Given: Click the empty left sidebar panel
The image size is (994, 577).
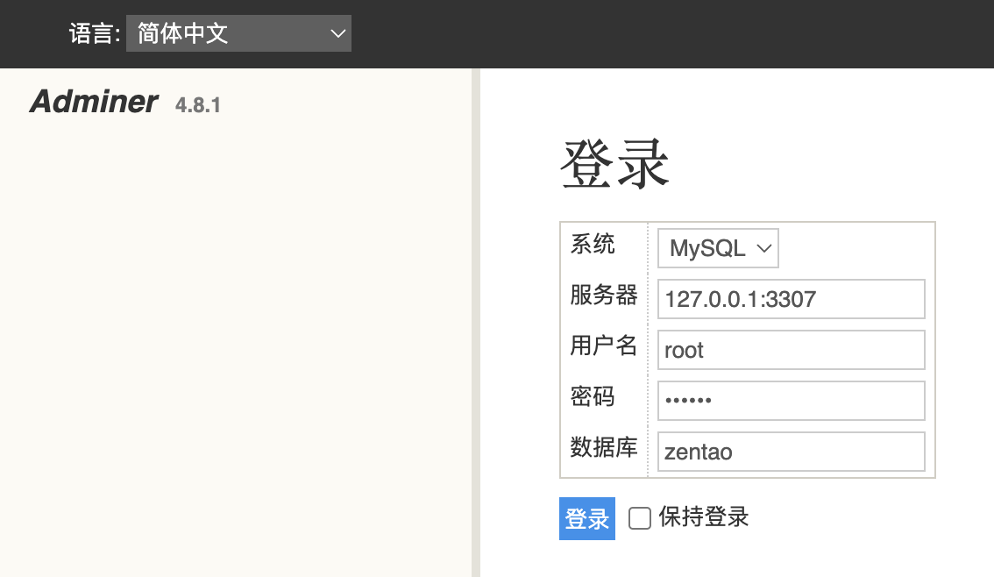Looking at the screenshot, I should (x=237, y=351).
